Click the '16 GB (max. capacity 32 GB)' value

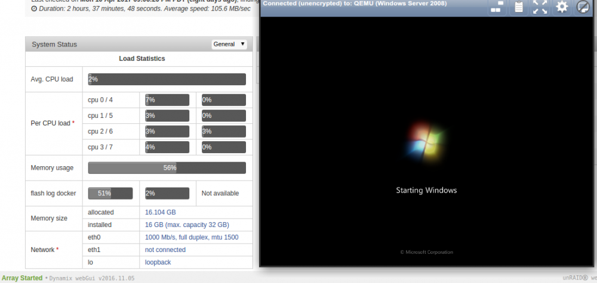[187, 225]
